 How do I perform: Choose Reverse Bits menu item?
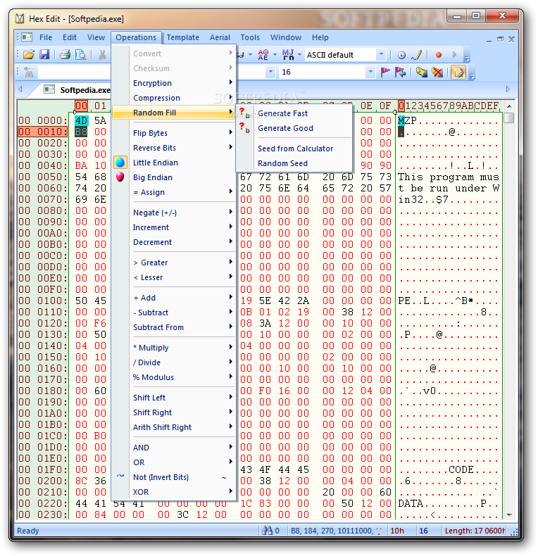pyautogui.click(x=174, y=148)
